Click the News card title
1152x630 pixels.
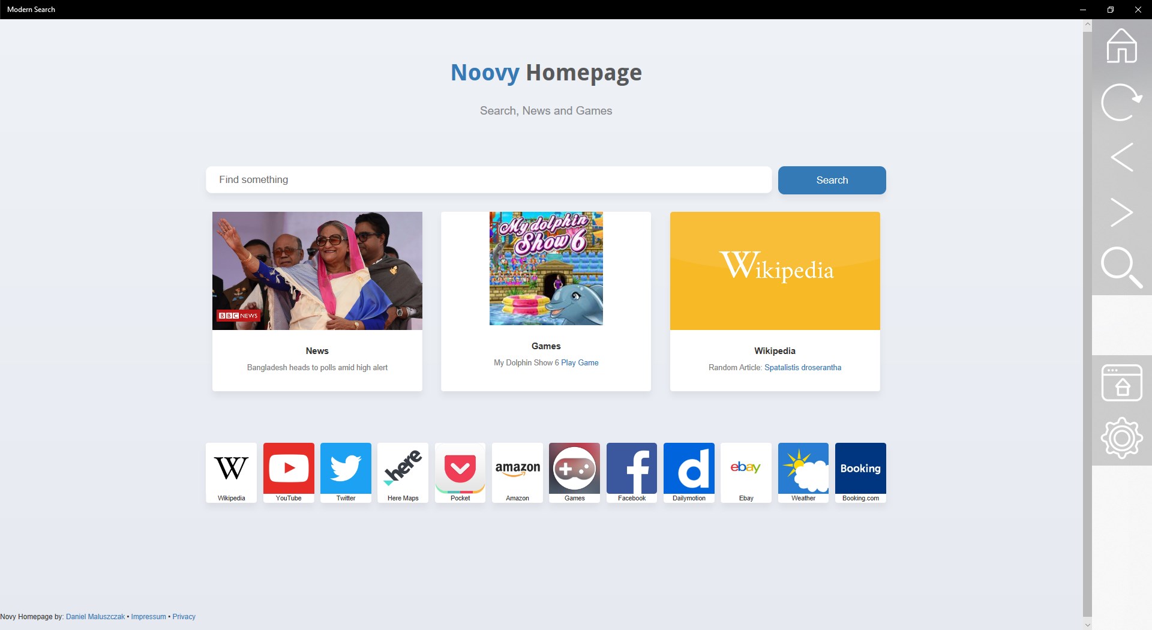pos(317,351)
